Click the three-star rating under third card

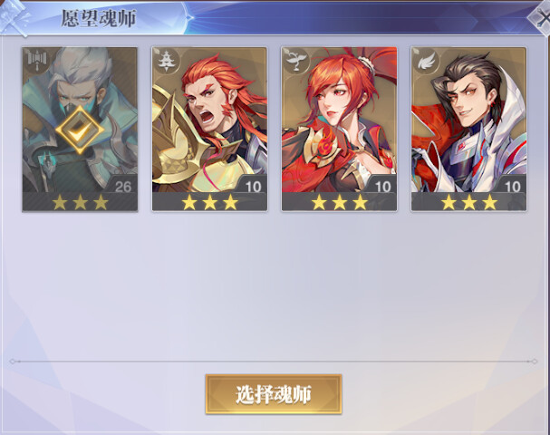pos(339,202)
